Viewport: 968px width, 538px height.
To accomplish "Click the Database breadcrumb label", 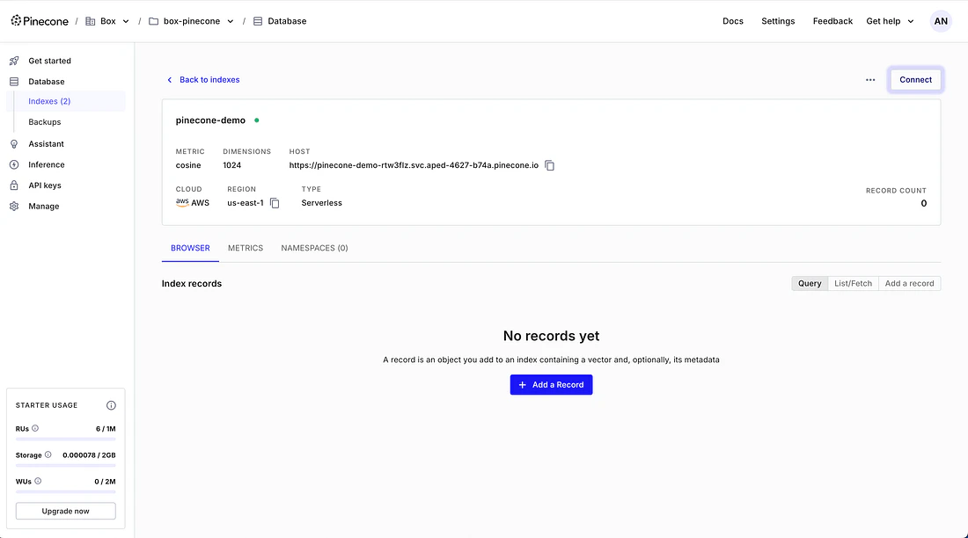I will (287, 21).
